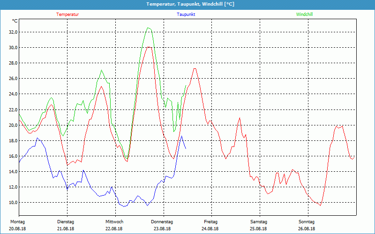This screenshot has height=234, width=375.
Task: Select the green 'Windchill' legend label
Action: 304,15
